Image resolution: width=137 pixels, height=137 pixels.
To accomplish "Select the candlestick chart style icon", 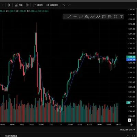I will point(9,5).
